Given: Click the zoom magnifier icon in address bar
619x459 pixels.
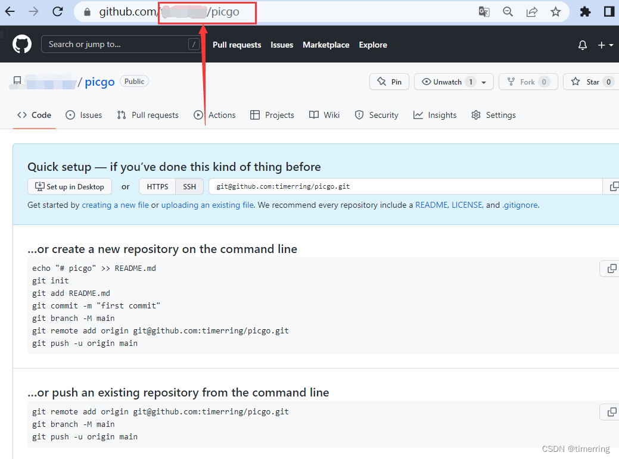Looking at the screenshot, I should click(508, 12).
